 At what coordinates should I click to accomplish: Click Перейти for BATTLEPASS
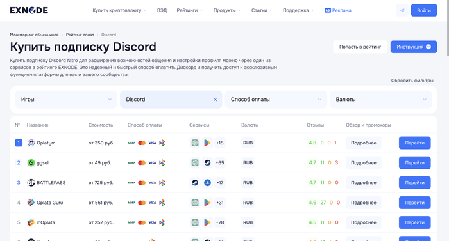click(x=414, y=183)
